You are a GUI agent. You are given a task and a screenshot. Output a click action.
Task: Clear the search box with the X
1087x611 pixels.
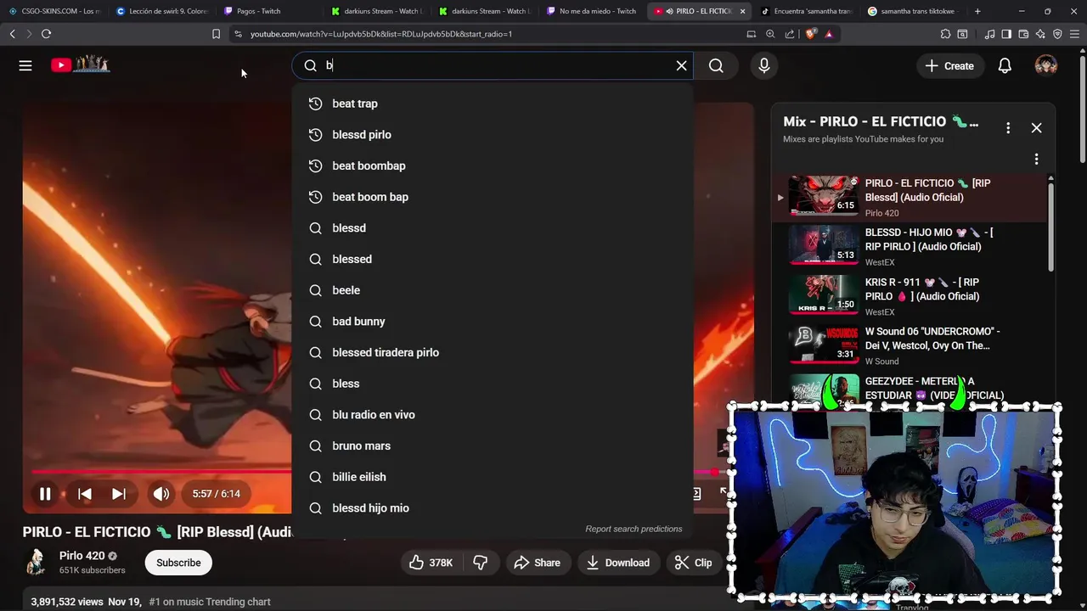681,65
